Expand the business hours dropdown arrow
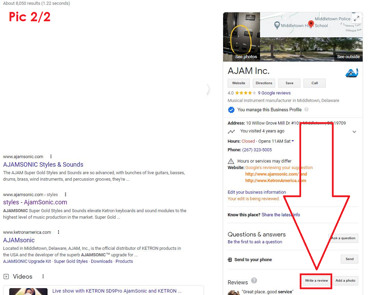Viewport: 374px width, 295px height. click(293, 141)
